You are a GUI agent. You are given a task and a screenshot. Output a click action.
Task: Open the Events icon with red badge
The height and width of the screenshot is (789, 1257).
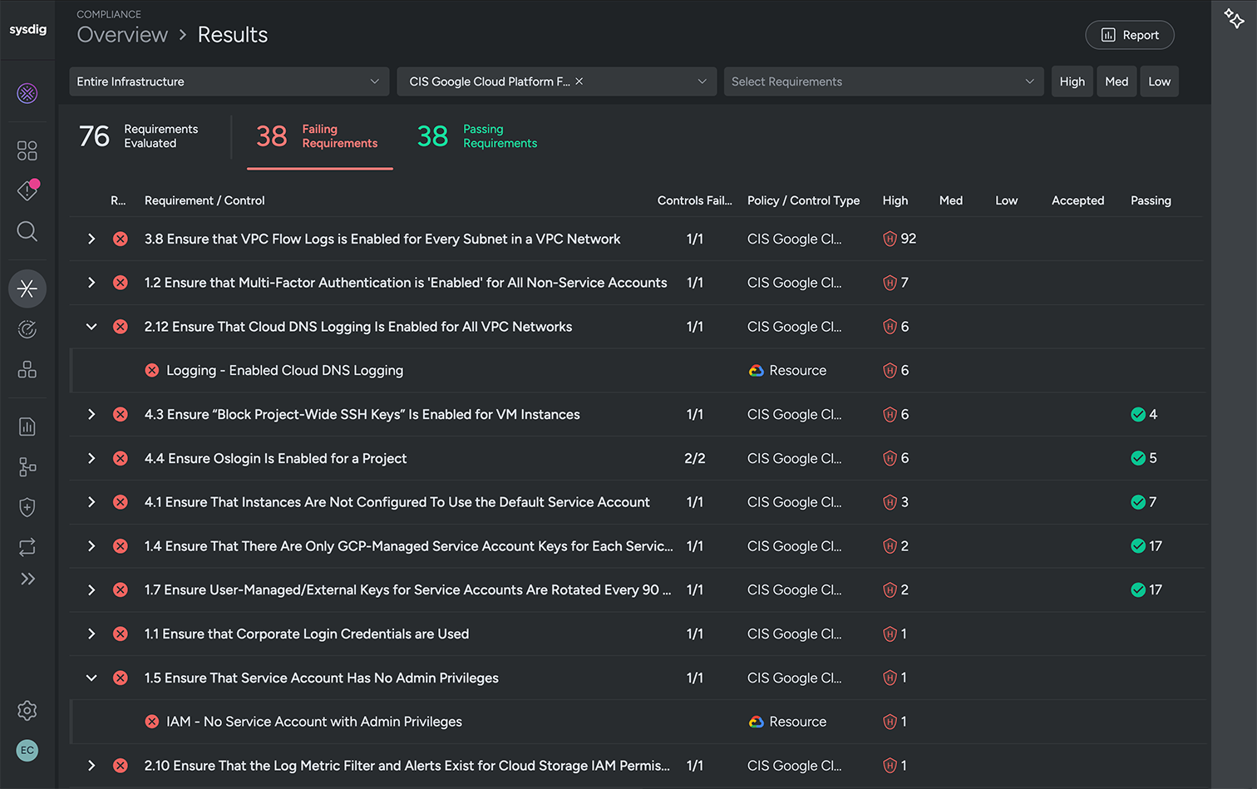(x=27, y=190)
